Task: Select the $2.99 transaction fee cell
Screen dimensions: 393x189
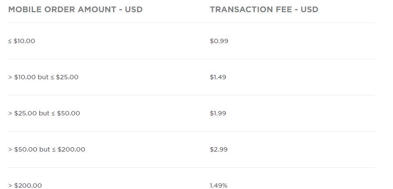Action: 219,149
